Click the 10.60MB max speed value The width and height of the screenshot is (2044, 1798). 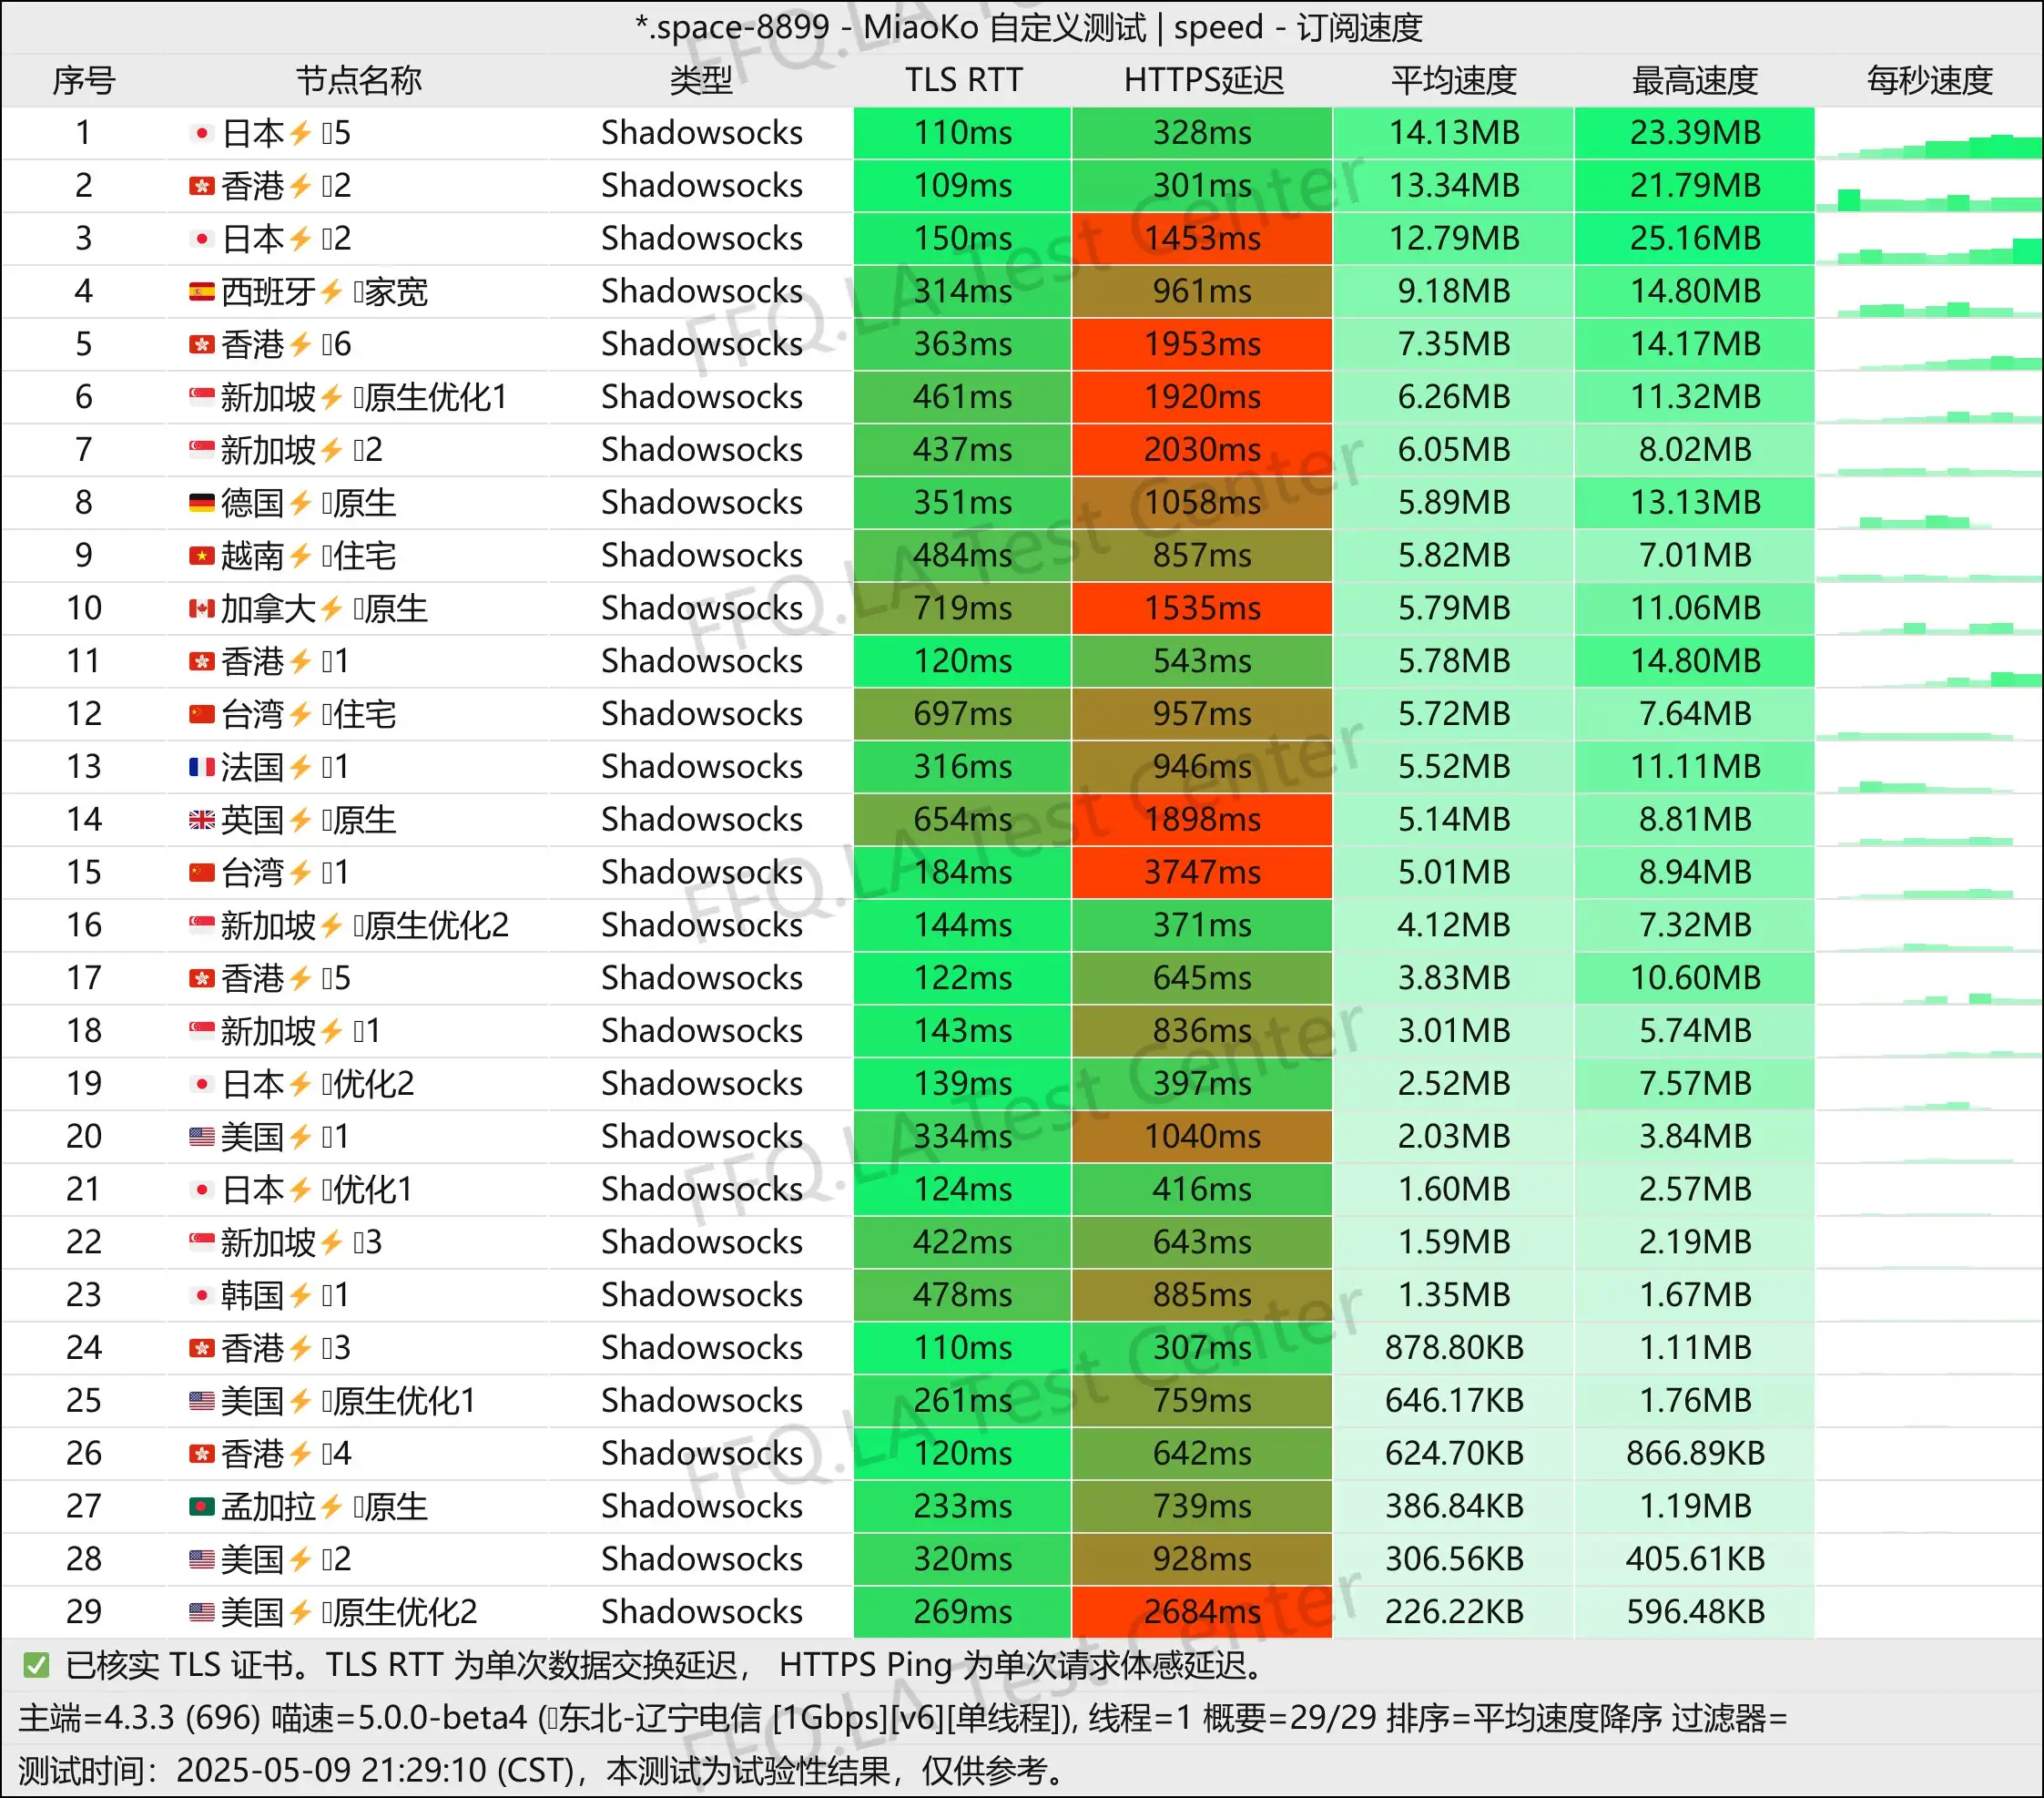coord(1695,978)
